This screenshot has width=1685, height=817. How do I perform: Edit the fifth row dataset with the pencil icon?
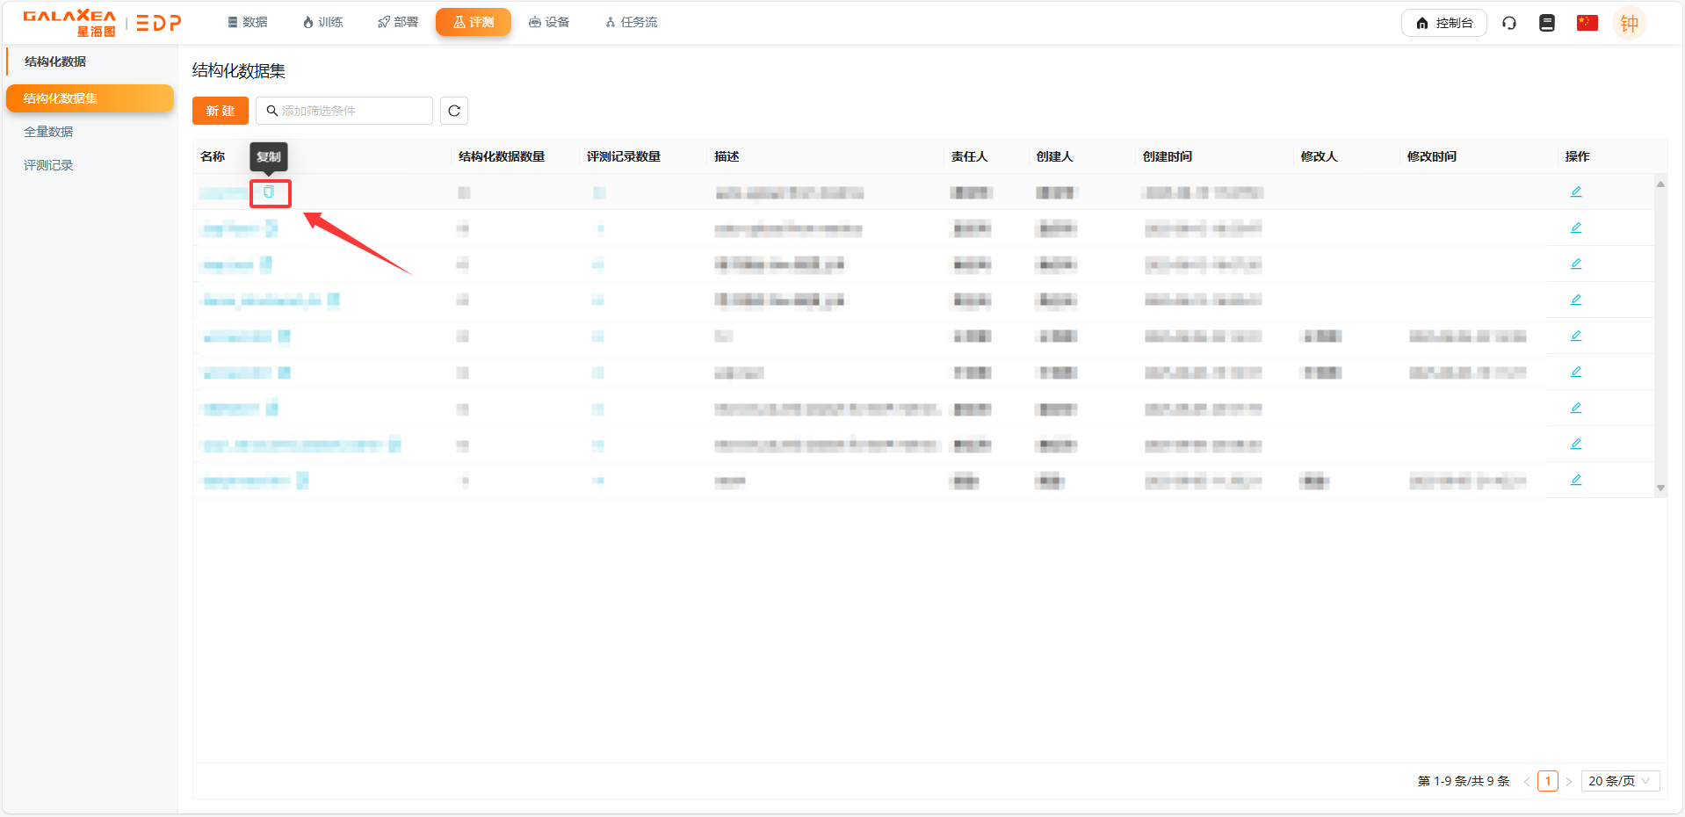click(1576, 336)
